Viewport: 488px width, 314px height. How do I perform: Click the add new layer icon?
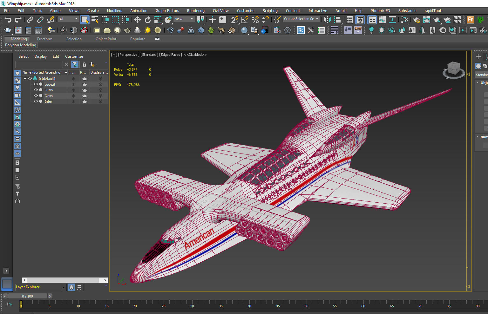(92, 64)
